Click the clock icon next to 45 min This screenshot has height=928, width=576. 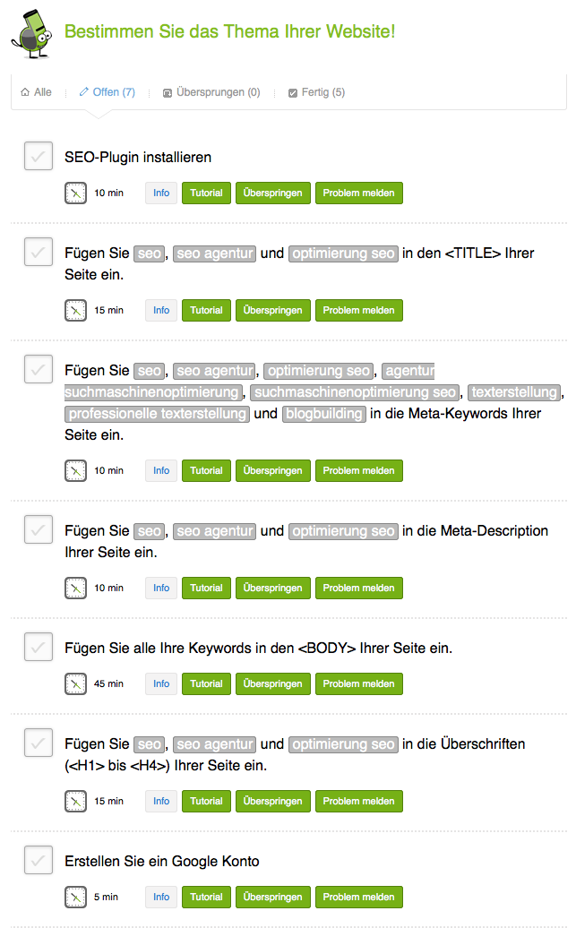click(x=75, y=683)
